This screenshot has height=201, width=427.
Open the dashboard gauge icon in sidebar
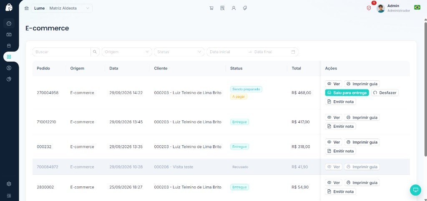[9, 23]
